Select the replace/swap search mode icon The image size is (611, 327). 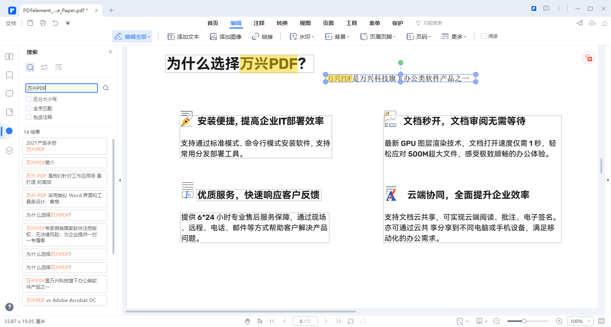click(x=44, y=67)
